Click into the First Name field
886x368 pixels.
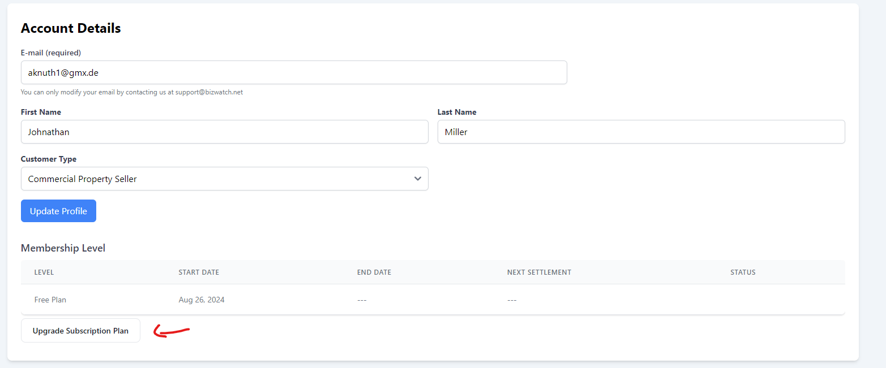pyautogui.click(x=224, y=132)
